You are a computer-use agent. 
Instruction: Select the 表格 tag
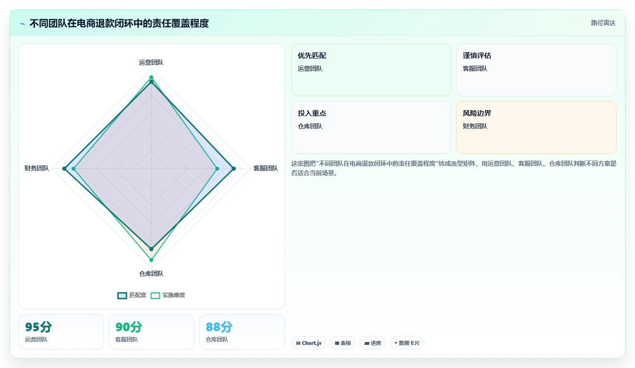343,343
